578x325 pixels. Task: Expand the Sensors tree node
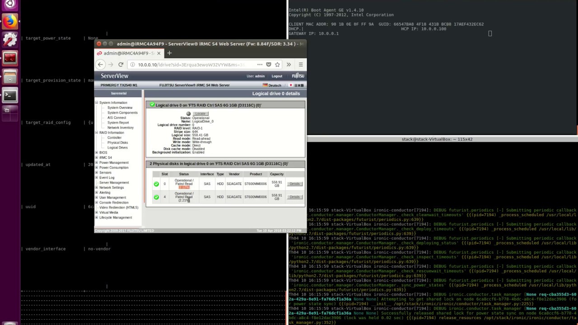[96, 172]
